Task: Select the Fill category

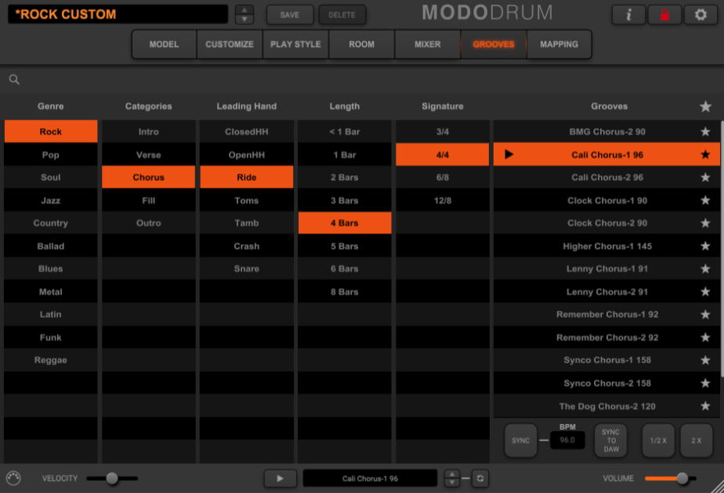Action: tap(149, 200)
